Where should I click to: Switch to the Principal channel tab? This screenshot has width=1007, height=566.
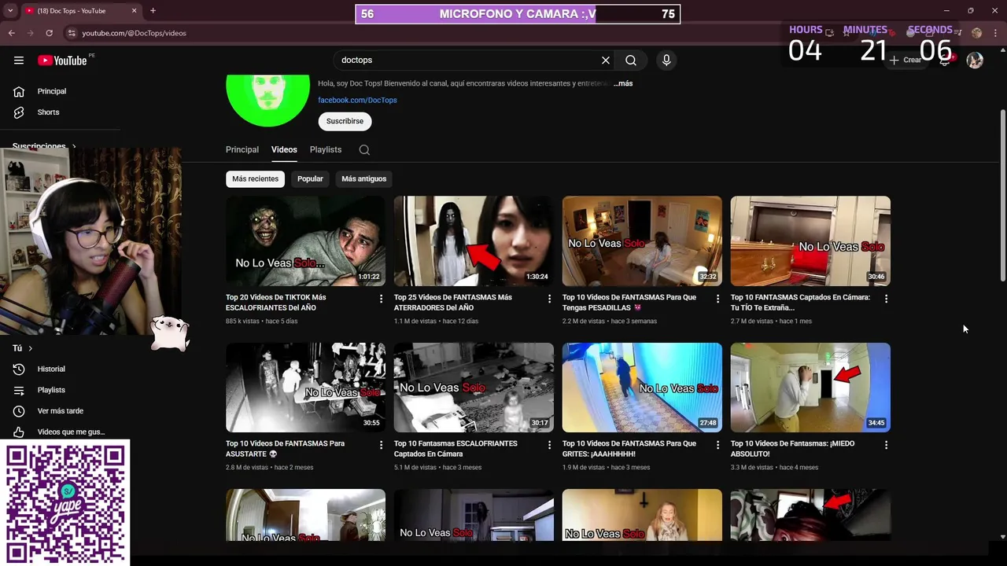click(242, 149)
